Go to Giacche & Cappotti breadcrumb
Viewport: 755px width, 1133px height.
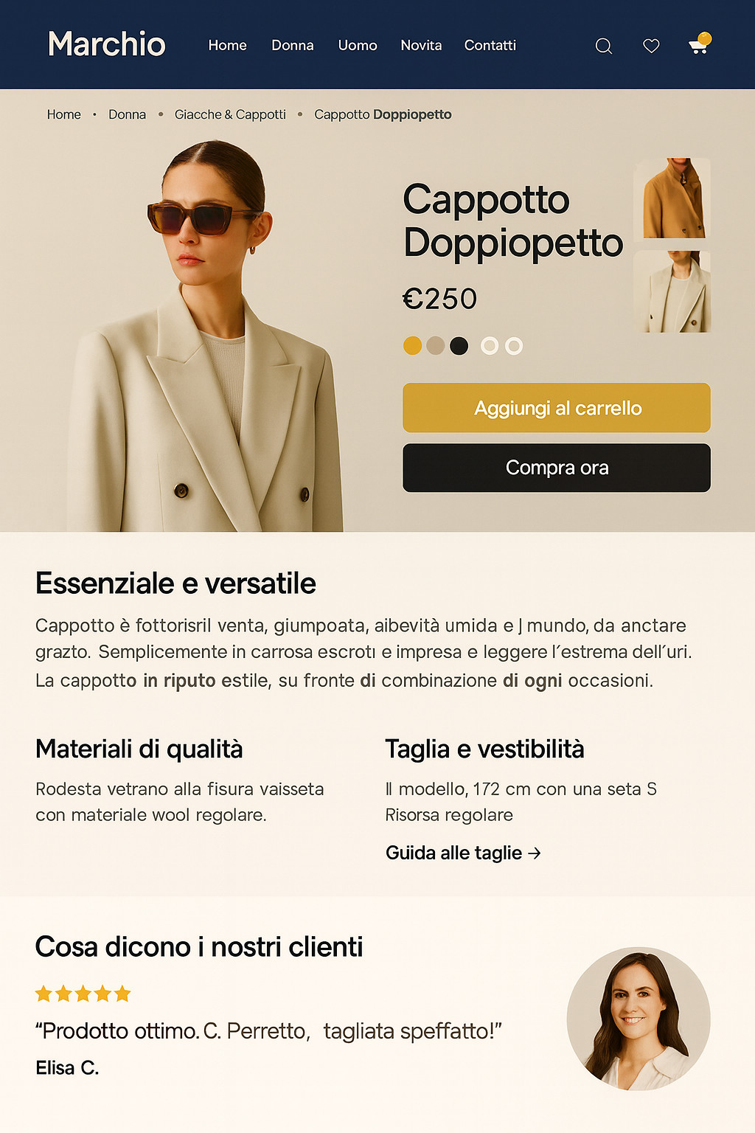230,114
